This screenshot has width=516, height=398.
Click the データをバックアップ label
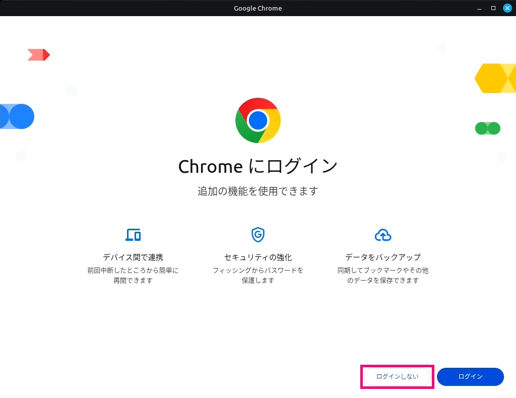(x=383, y=257)
